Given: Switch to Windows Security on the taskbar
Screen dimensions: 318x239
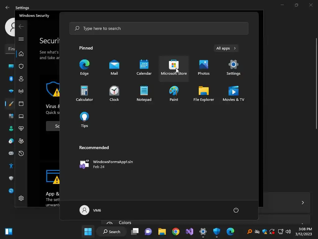Looking at the screenshot, I should pos(216,232).
